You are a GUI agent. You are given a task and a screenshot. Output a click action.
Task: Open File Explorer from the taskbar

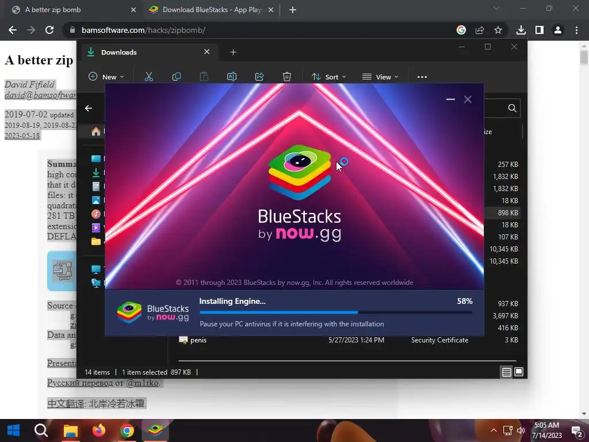70,430
